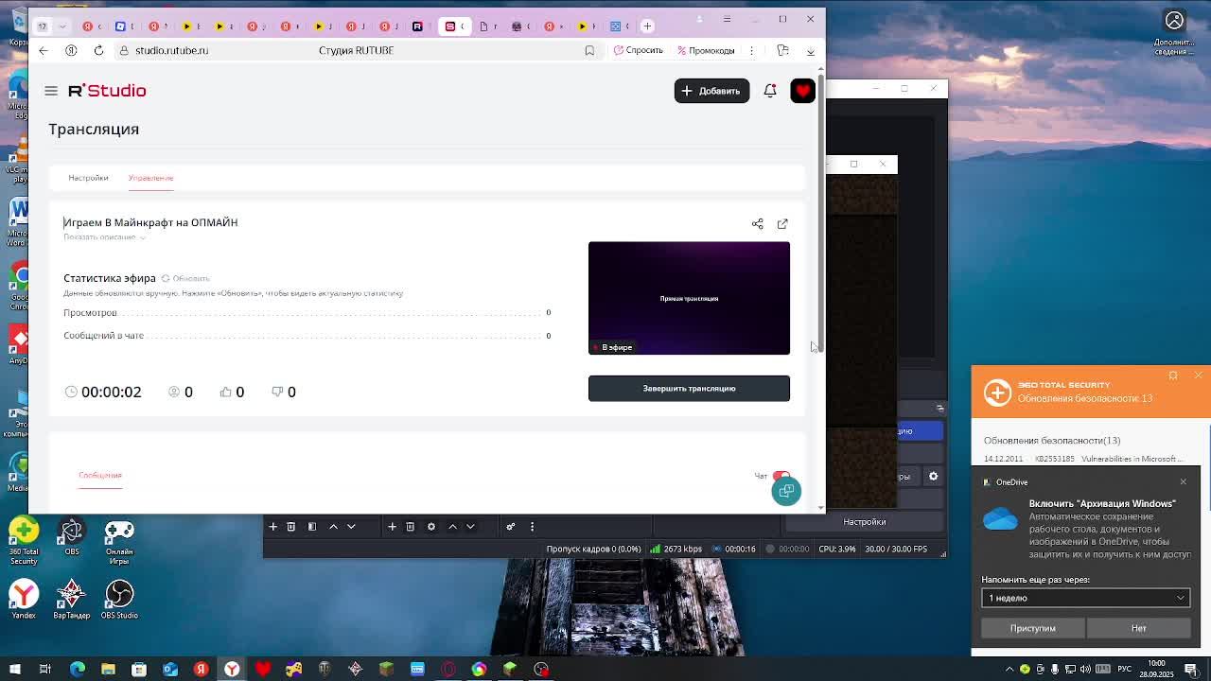Click the Завершить трансляцию button
Screen dimensions: 1211x681
[x=689, y=389]
